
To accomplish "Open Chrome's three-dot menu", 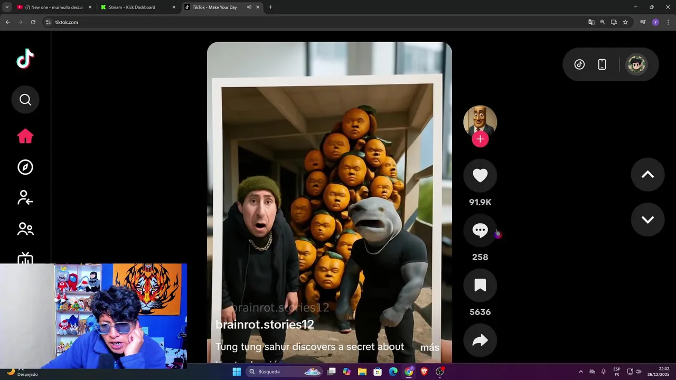I will click(668, 22).
